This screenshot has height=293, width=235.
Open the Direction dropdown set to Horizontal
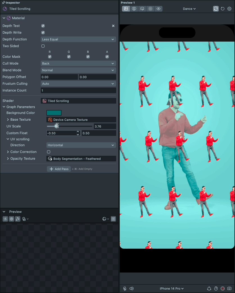(81, 145)
